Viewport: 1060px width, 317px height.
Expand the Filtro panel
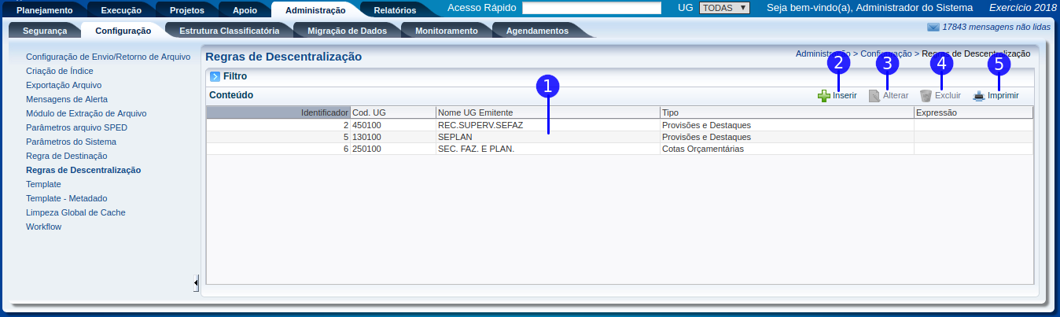coord(215,77)
